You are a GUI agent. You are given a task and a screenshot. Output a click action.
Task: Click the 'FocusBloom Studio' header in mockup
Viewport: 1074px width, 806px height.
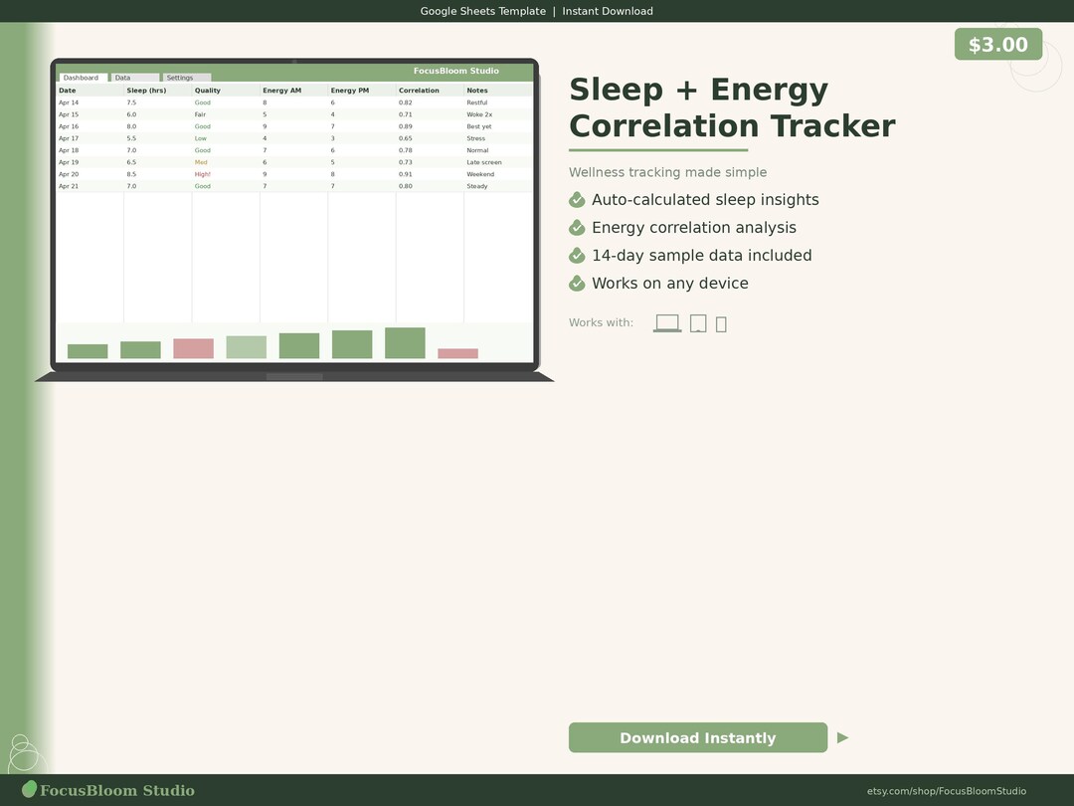point(456,71)
